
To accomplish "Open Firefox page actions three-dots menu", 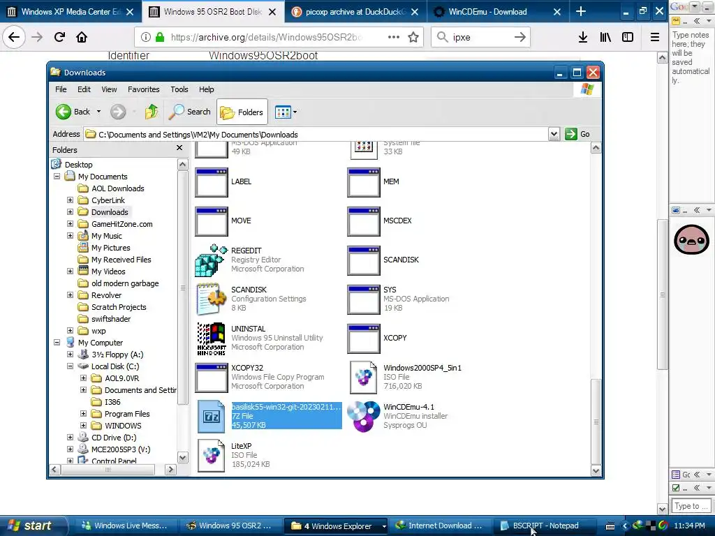I will pyautogui.click(x=394, y=37).
